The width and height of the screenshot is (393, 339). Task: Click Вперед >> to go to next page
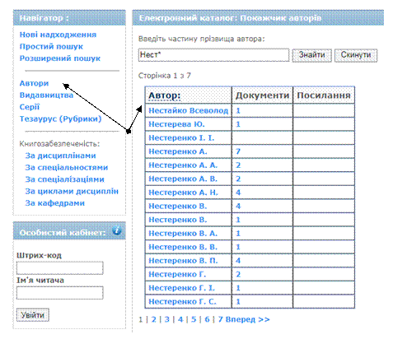247,319
